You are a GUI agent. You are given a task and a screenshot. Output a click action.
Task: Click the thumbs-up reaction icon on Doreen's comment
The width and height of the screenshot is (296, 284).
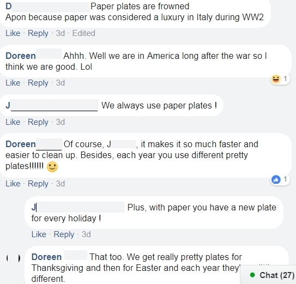[276, 179]
